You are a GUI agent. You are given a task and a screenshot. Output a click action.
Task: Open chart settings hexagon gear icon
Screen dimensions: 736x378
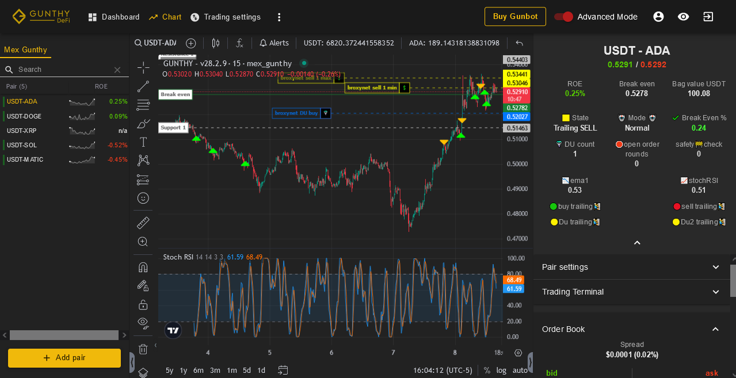click(x=518, y=353)
